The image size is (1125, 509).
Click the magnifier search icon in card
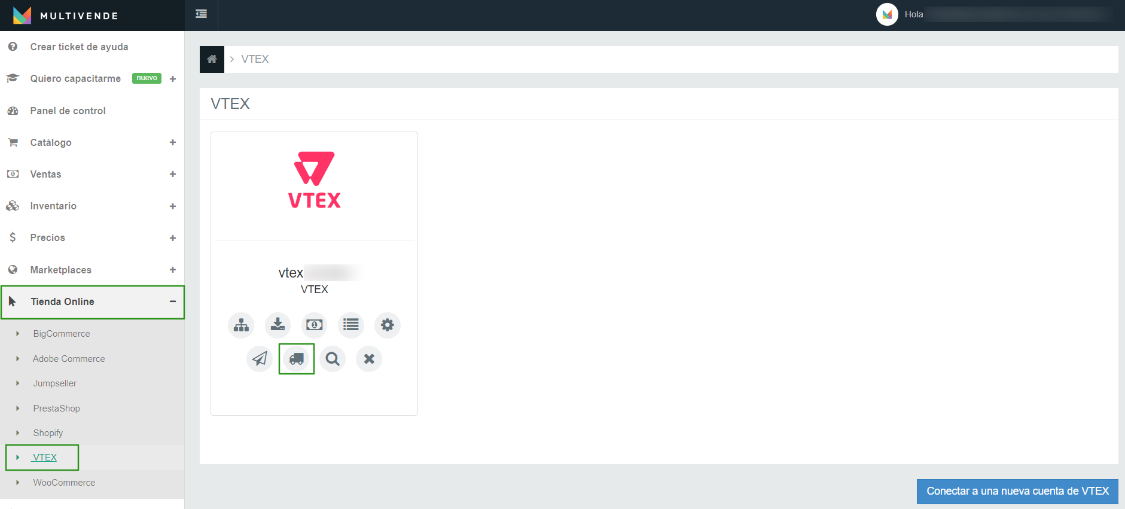333,359
